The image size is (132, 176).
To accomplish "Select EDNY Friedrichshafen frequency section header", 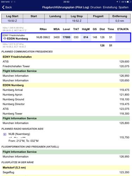I will point(66,57).
